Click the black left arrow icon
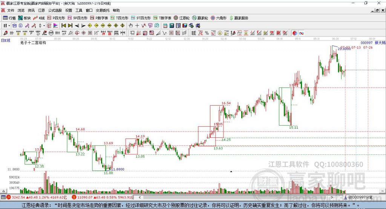 77,26
